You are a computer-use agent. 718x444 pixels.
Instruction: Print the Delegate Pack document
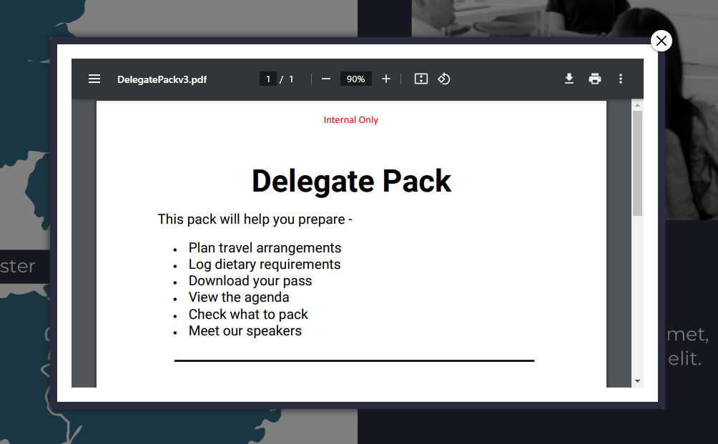coord(595,79)
